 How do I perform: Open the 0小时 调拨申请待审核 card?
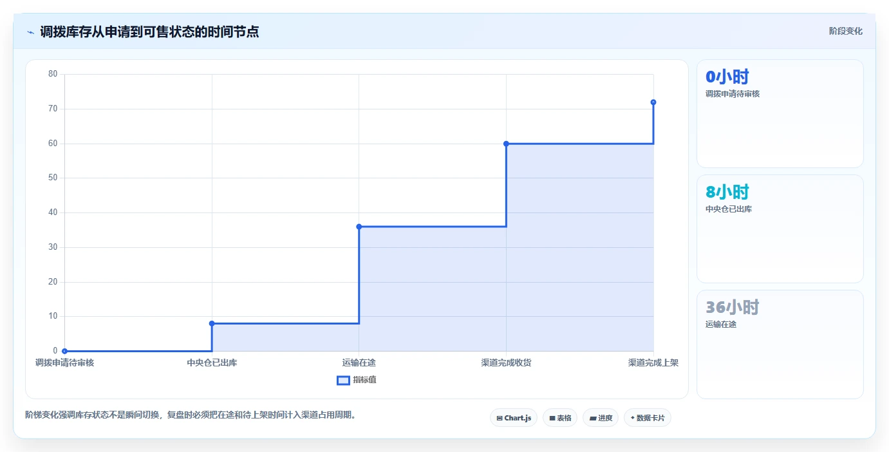pyautogui.click(x=780, y=114)
